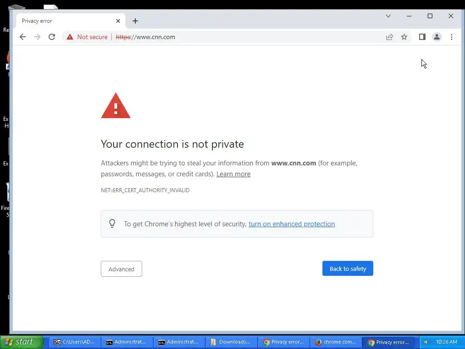Open the Learn more link
Viewport: 465px width, 349px height.
click(x=233, y=174)
